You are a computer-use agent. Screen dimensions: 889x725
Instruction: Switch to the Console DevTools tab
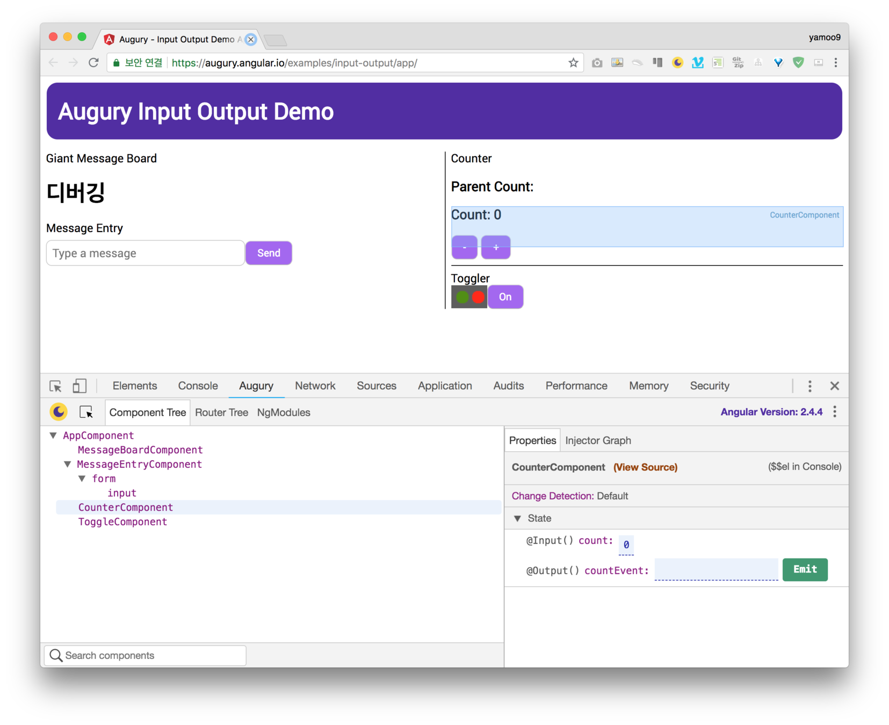(x=198, y=386)
